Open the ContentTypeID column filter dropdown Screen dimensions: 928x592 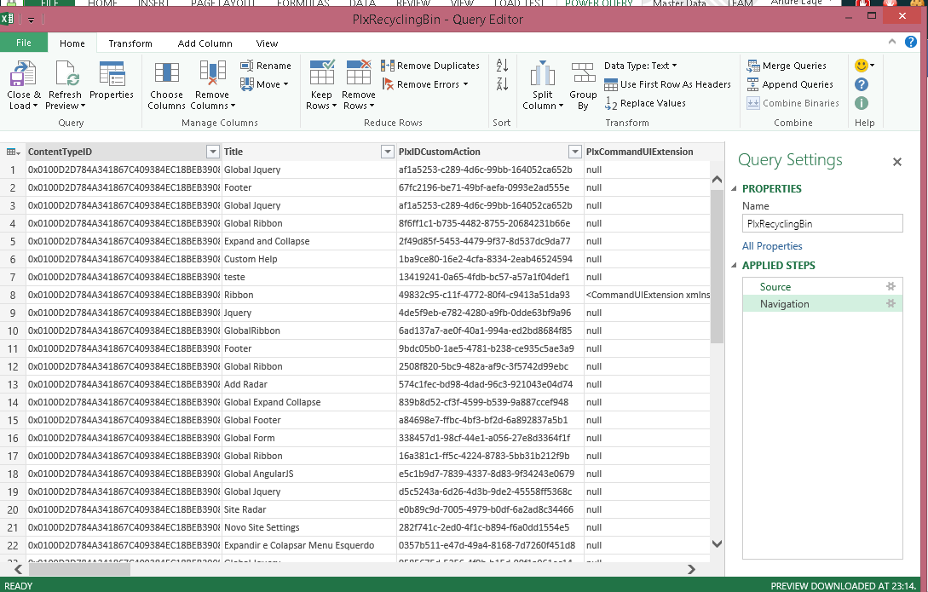213,152
